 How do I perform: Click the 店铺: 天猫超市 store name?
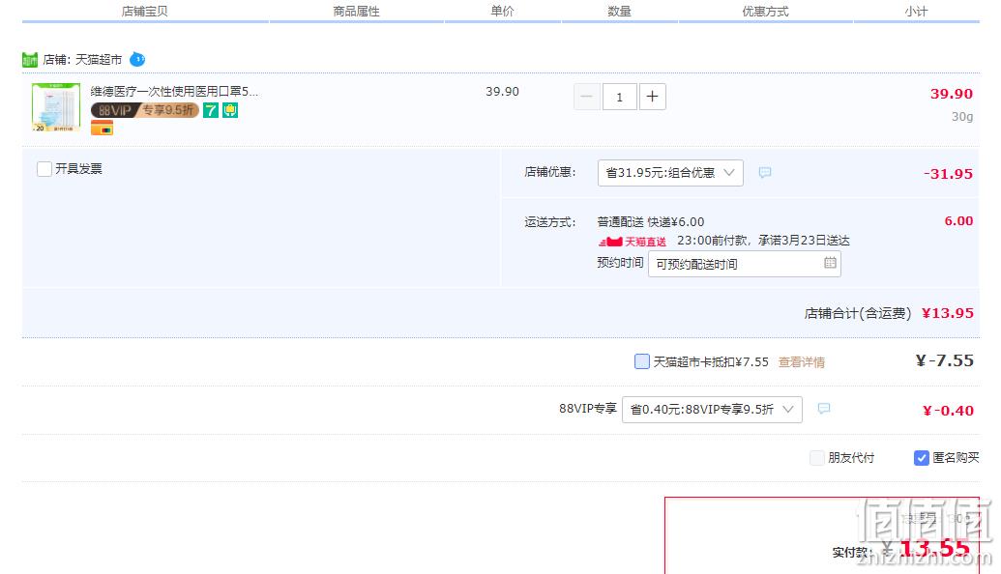[x=82, y=60]
